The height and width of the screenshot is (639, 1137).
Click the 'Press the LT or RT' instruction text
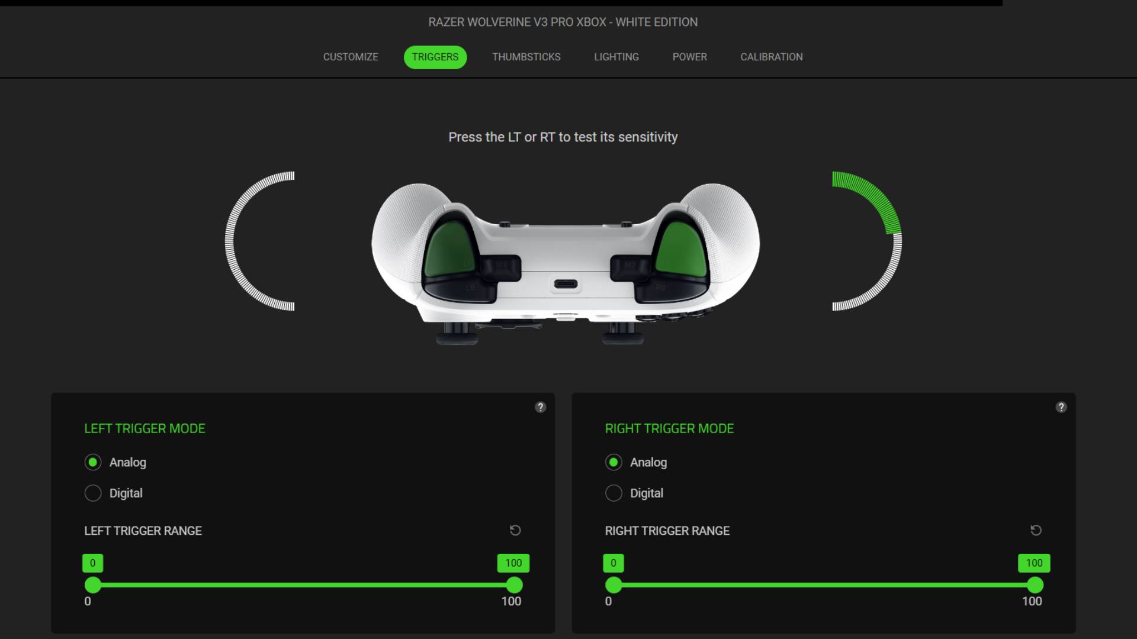pyautogui.click(x=563, y=137)
